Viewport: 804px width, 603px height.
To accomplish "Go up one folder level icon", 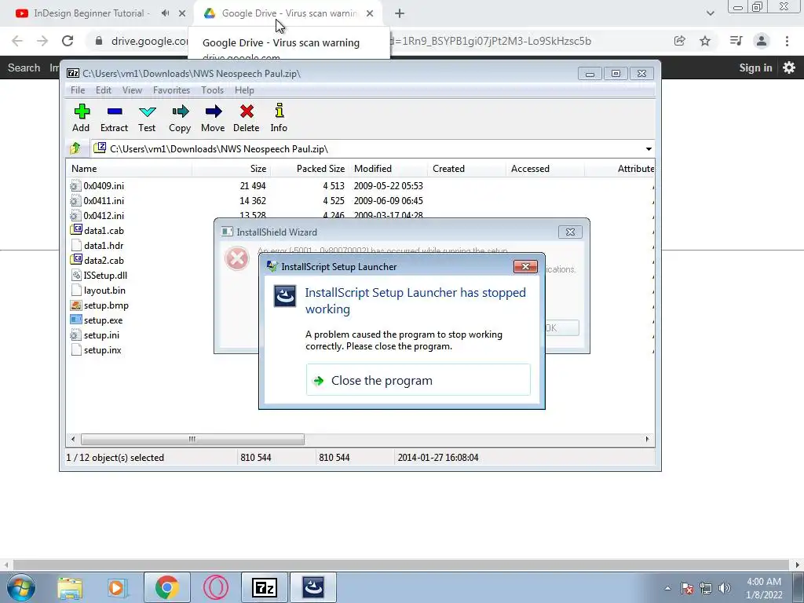I will (x=75, y=148).
